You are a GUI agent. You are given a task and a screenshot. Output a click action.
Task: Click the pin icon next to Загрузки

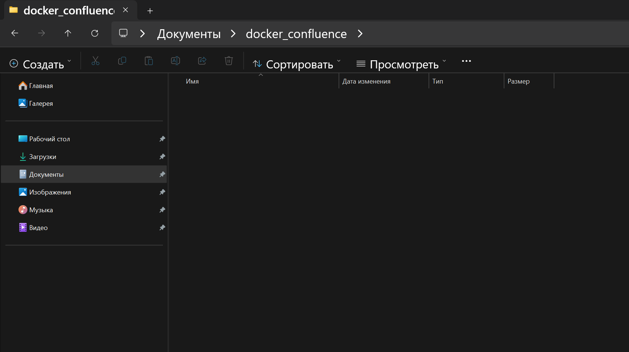(162, 157)
